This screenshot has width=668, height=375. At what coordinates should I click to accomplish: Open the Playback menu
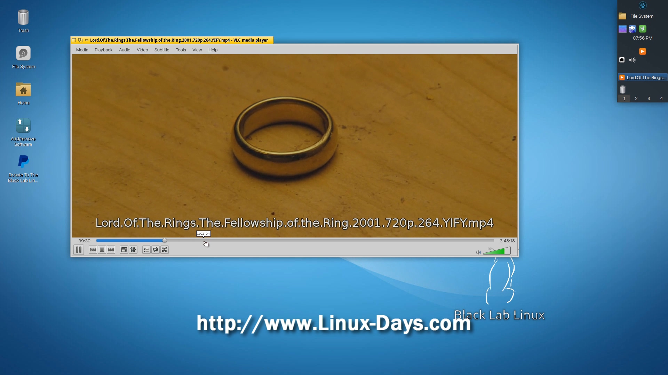coord(103,50)
